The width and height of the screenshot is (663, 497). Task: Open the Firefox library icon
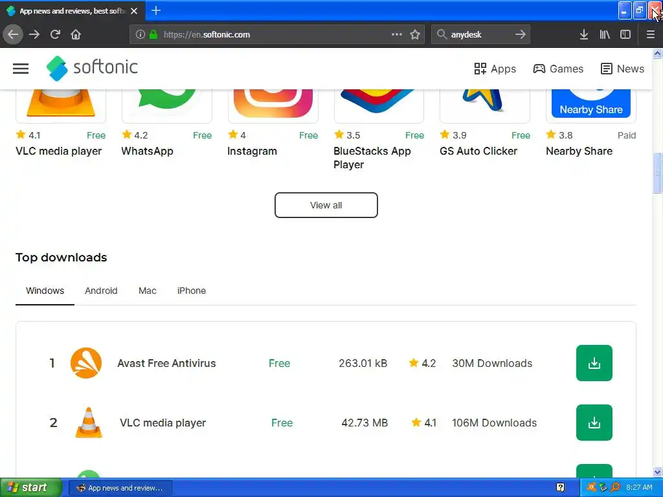(605, 34)
